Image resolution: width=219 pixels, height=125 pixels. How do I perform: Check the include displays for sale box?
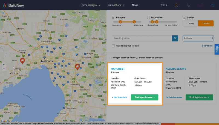click(x=113, y=46)
